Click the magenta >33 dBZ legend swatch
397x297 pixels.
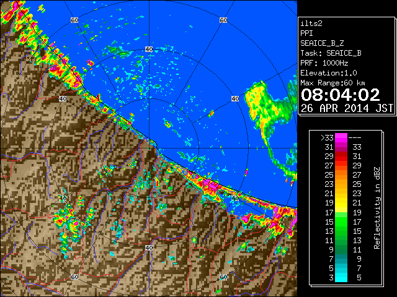[x=341, y=138]
